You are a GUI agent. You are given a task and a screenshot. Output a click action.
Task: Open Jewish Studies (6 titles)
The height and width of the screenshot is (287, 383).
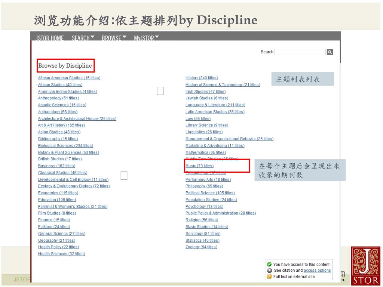point(206,98)
